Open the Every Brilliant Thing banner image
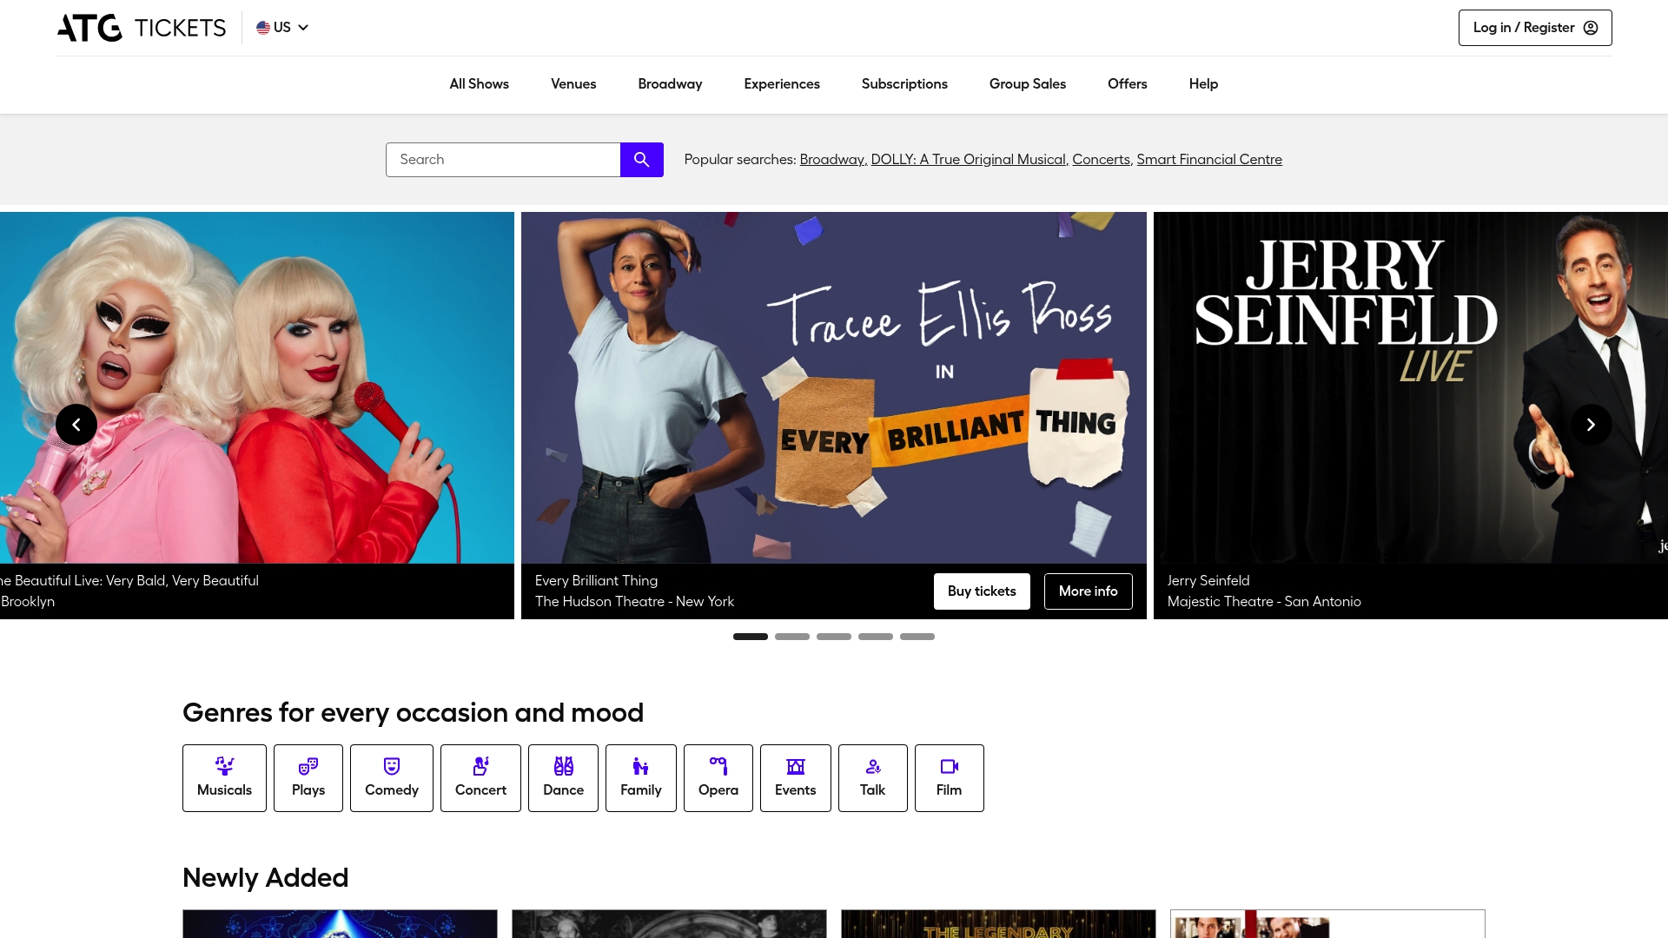This screenshot has height=938, width=1668. 834,387
